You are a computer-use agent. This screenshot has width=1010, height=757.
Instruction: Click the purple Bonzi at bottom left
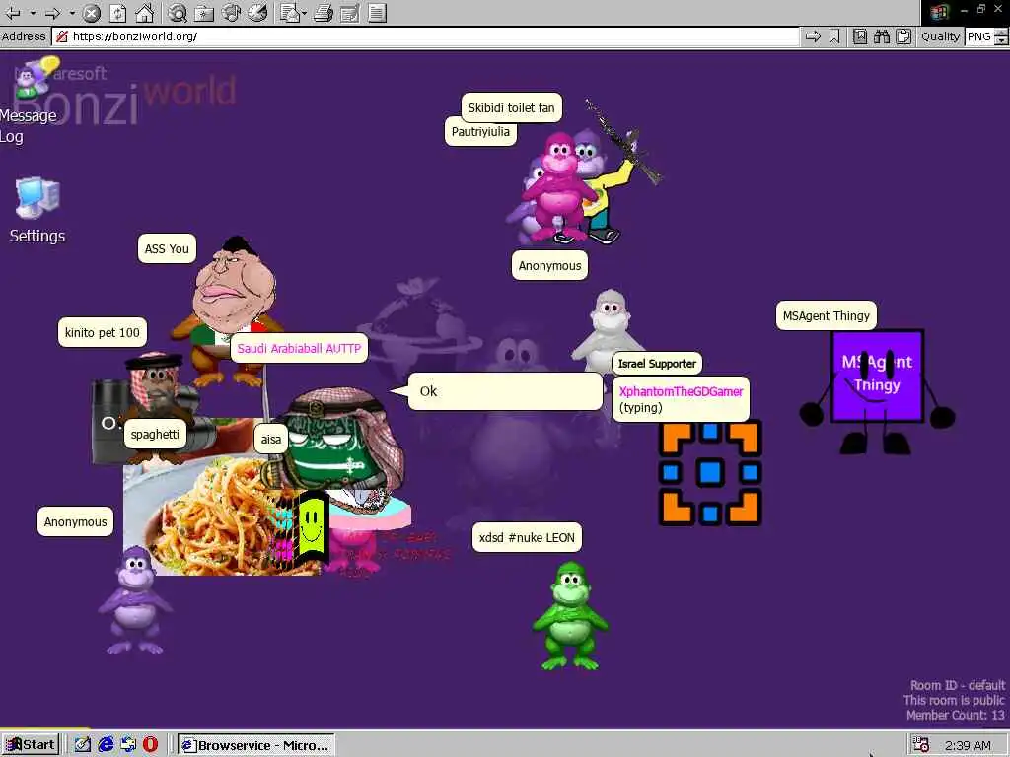pos(135,600)
